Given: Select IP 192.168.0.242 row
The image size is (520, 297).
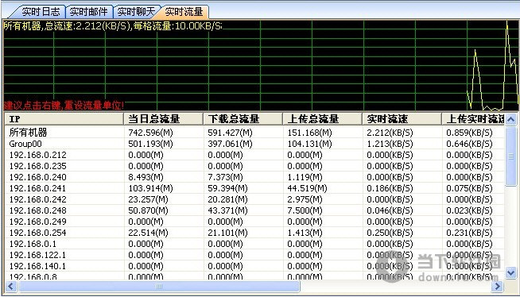Looking at the screenshot, I should tap(254, 199).
